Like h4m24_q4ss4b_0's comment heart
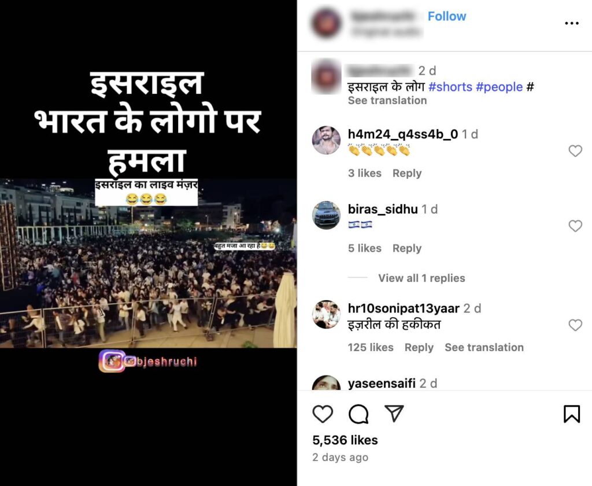This screenshot has height=486, width=592. coord(575,151)
